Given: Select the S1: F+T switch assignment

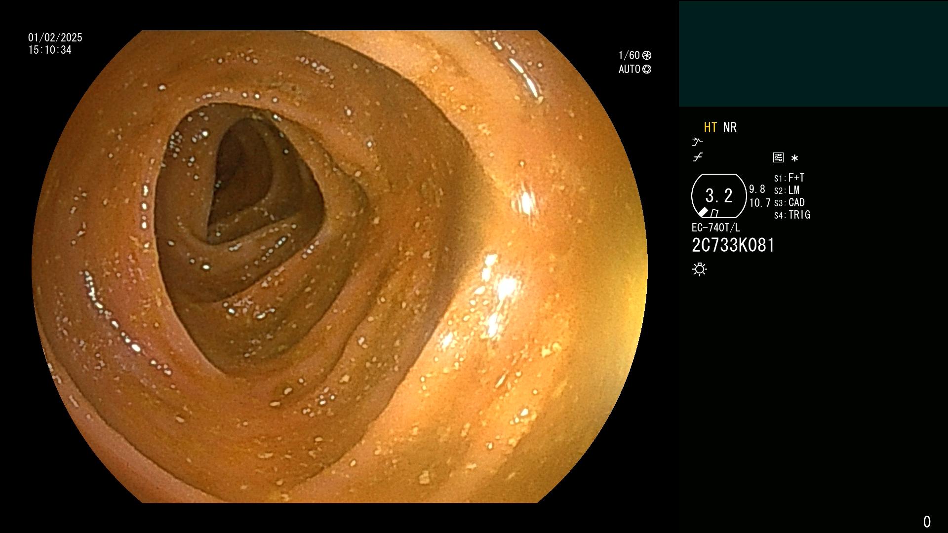Looking at the screenshot, I should (x=789, y=178).
